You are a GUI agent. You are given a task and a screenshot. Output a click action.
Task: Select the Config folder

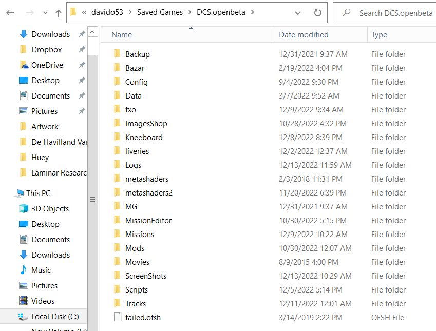[x=136, y=82]
